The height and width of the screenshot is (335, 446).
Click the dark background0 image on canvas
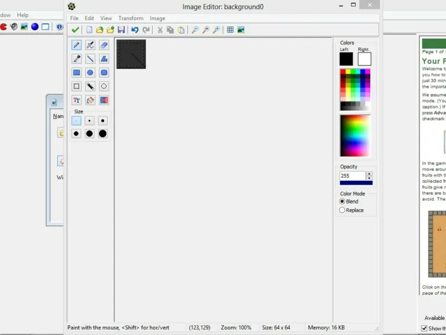click(x=131, y=54)
